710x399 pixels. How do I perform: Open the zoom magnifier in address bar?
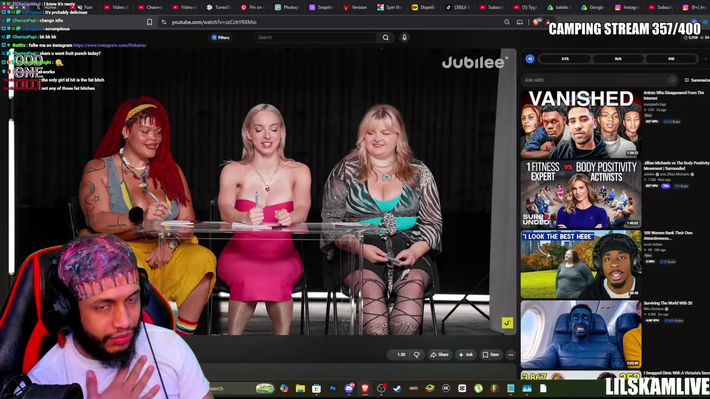point(507,22)
